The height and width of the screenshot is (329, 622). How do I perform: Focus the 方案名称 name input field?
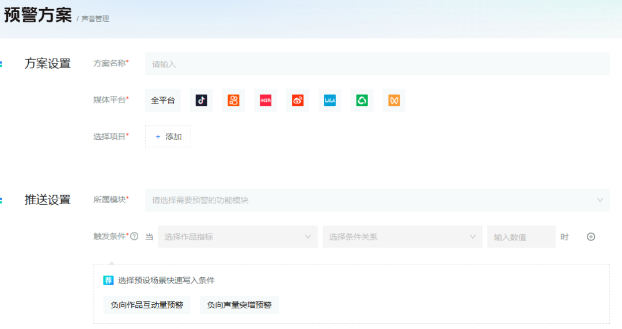coord(377,64)
